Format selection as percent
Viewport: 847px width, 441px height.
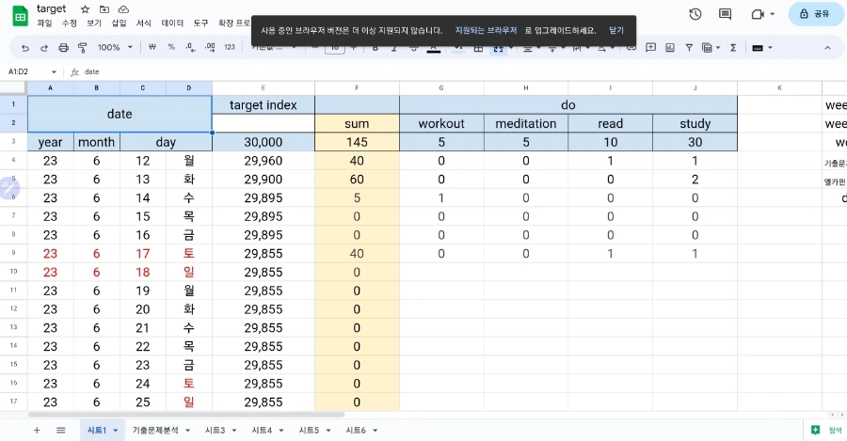[x=171, y=48]
